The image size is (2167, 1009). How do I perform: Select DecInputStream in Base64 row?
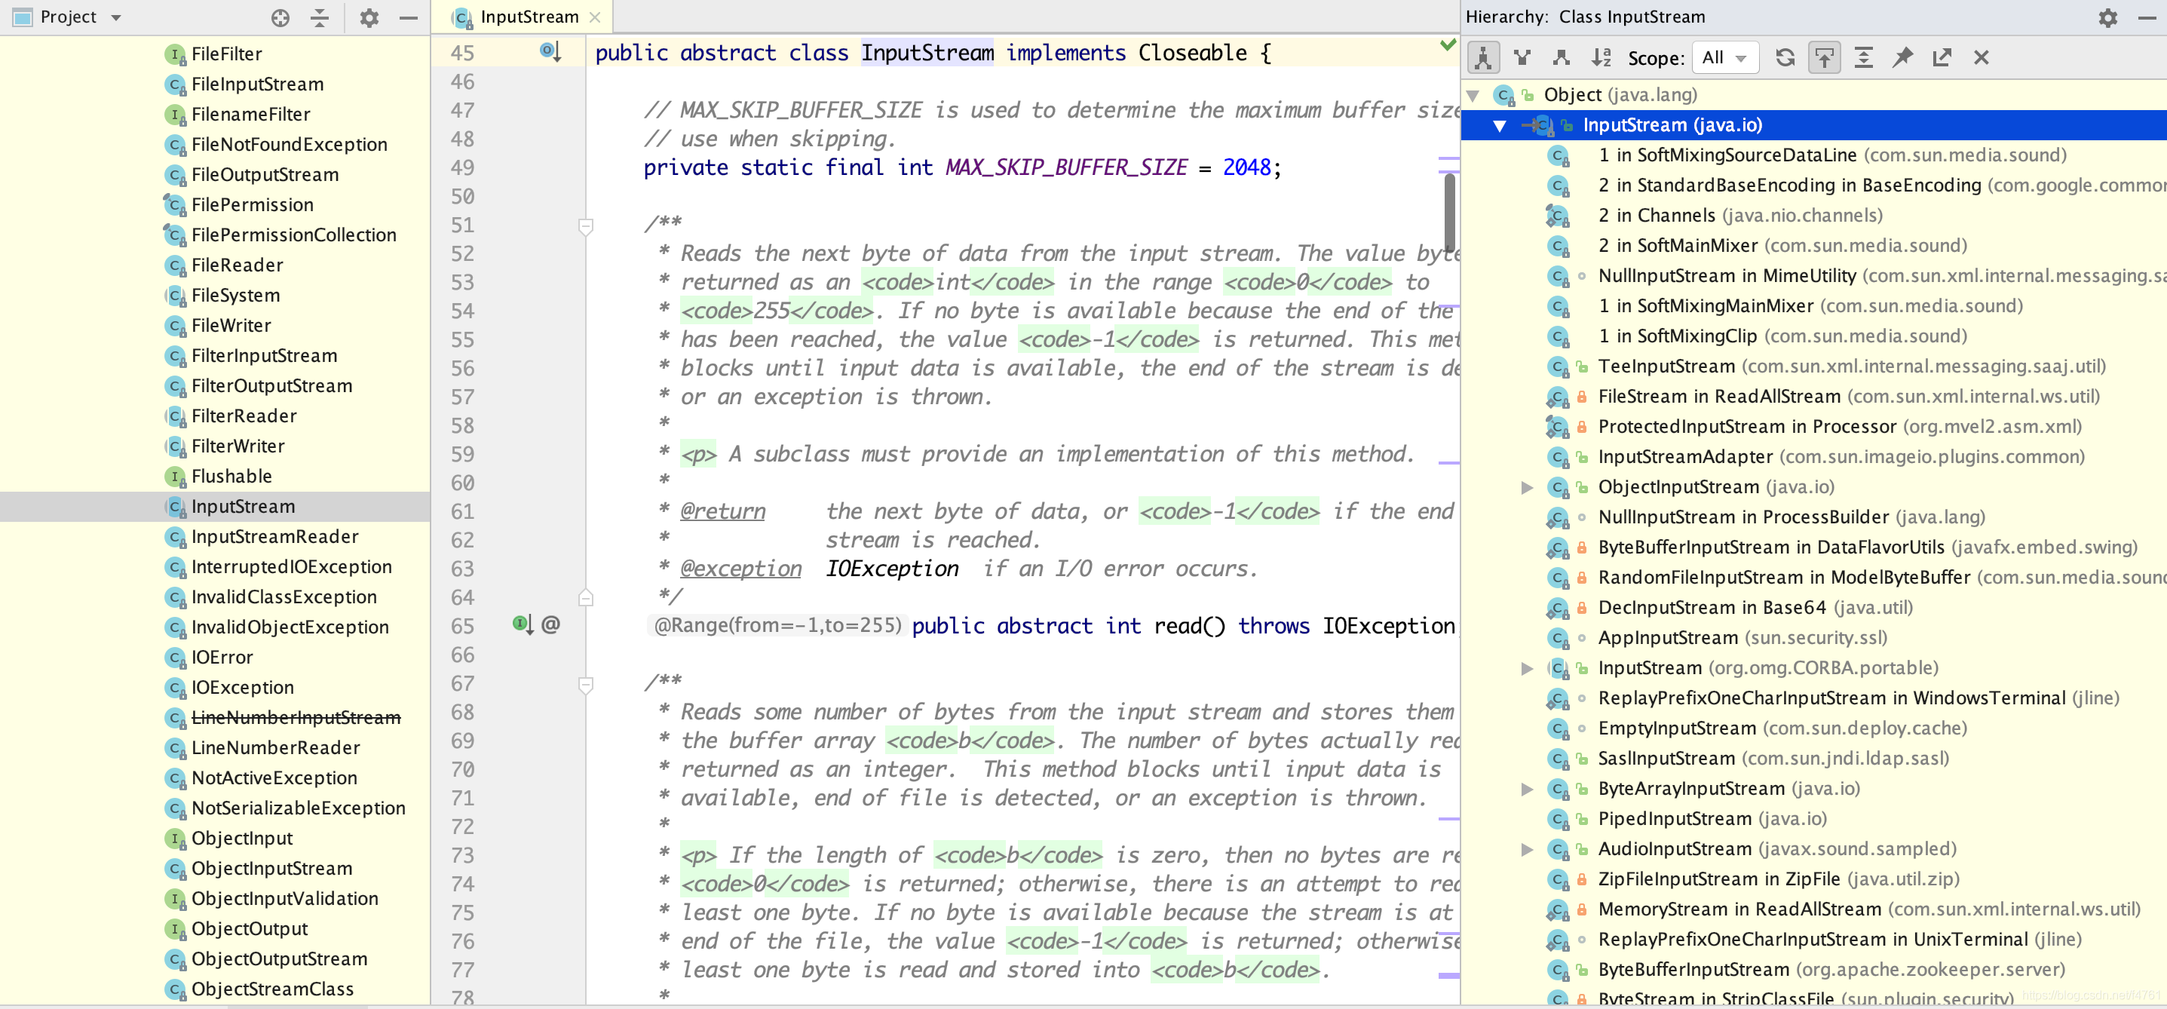[x=1813, y=608]
